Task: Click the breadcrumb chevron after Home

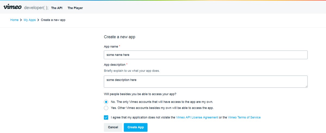Action: coord(21,20)
